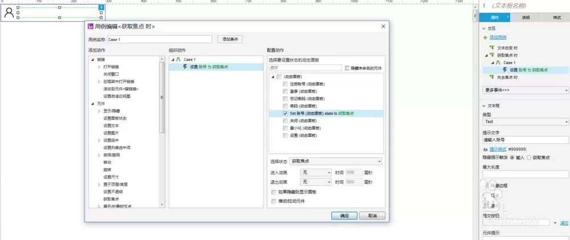Screen dimensions: 570x240
Task: Select 获取焦点 radio for hide hint trigger
Action: pyautogui.click(x=528, y=157)
